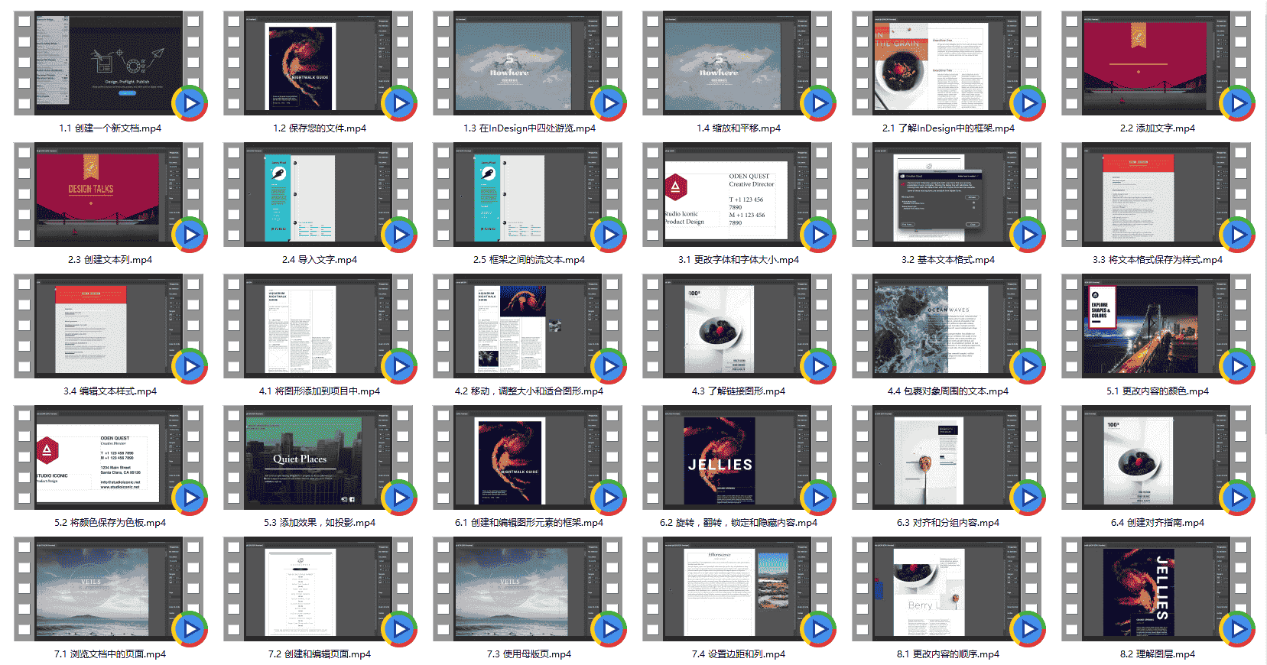Click the play badge on 1.1 创建一个新文档.mp4
This screenshot has width=1267, height=665.
coord(190,103)
